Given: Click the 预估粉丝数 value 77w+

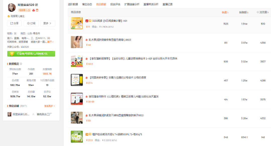Looking at the screenshot, I should (15, 74).
